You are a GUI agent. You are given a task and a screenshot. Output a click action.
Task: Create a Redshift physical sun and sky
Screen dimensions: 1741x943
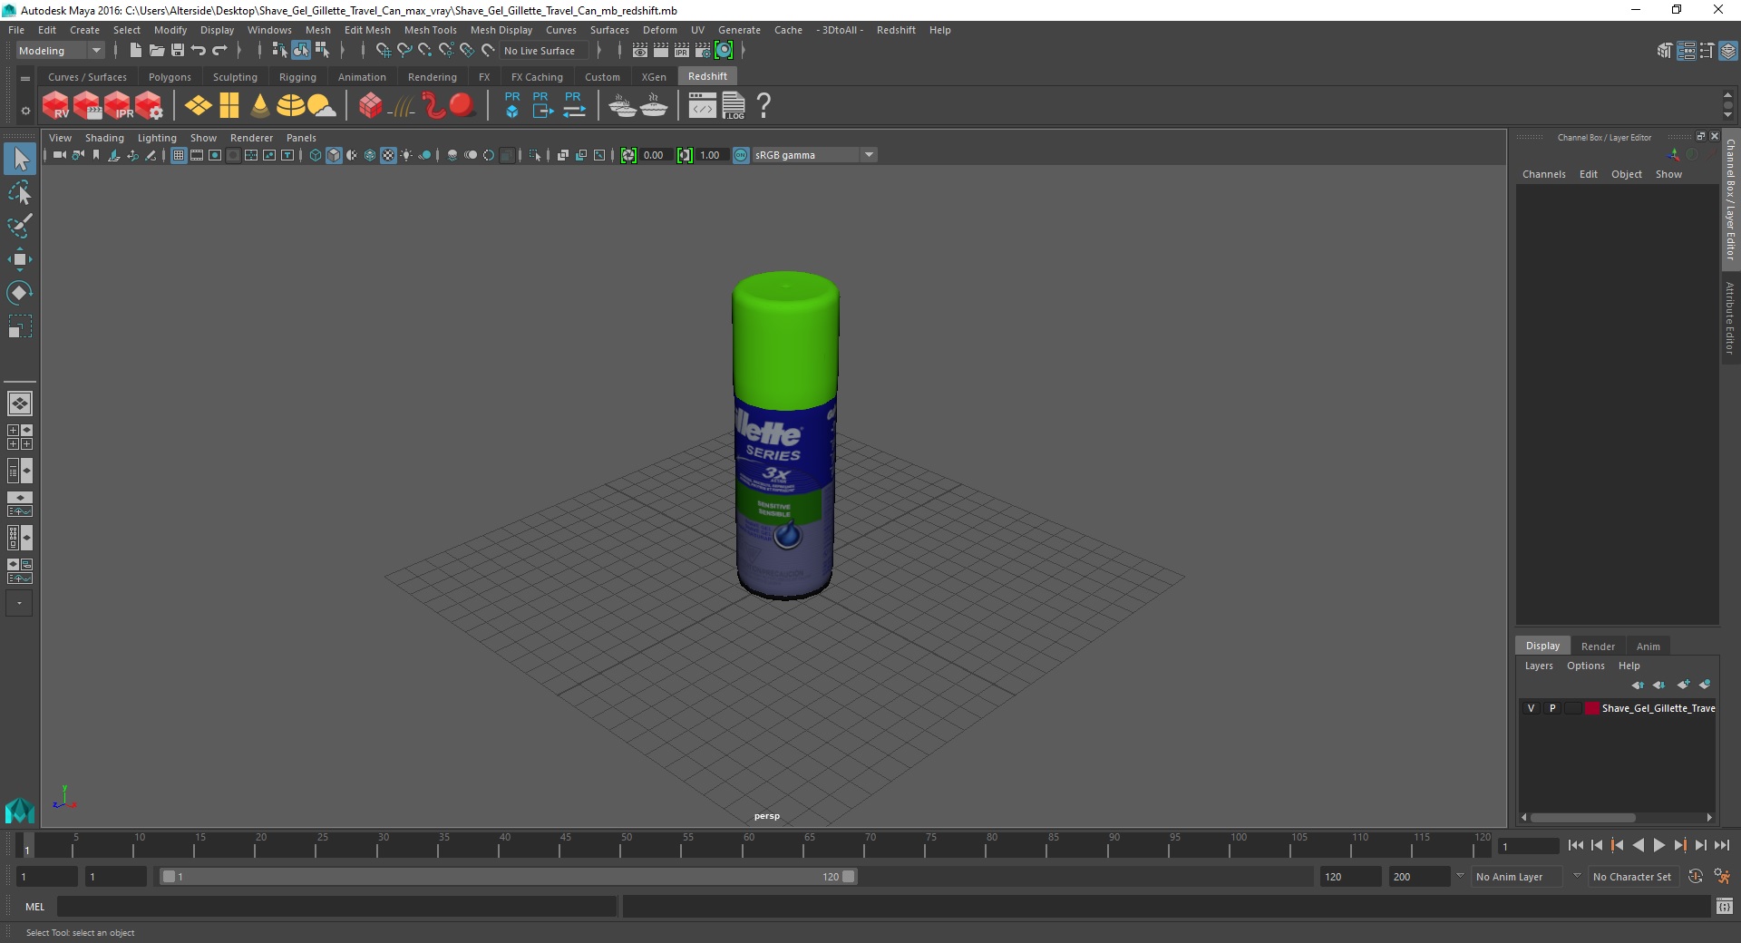[x=321, y=106]
